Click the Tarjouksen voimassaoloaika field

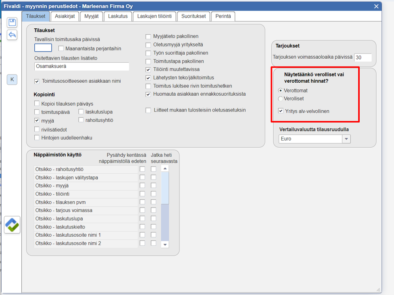[363, 58]
